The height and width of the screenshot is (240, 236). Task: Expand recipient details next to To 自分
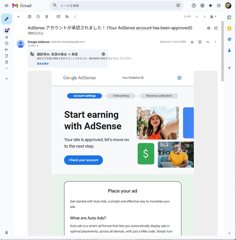38,46
